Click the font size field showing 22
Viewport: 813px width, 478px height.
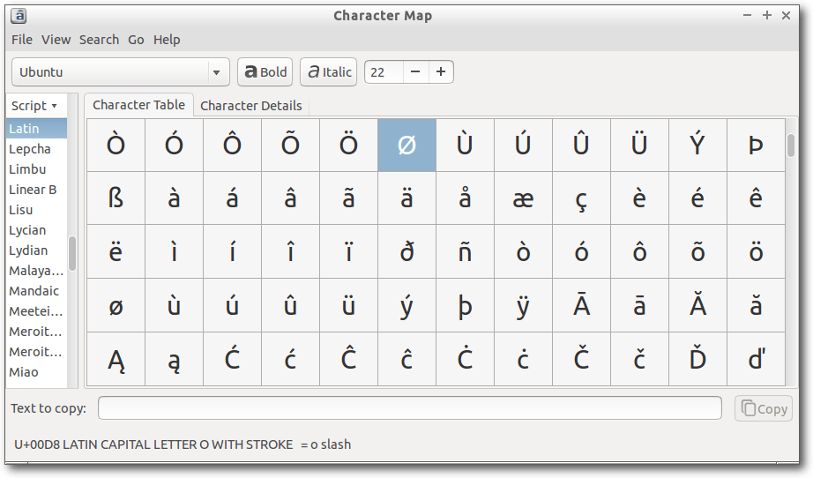coord(384,71)
